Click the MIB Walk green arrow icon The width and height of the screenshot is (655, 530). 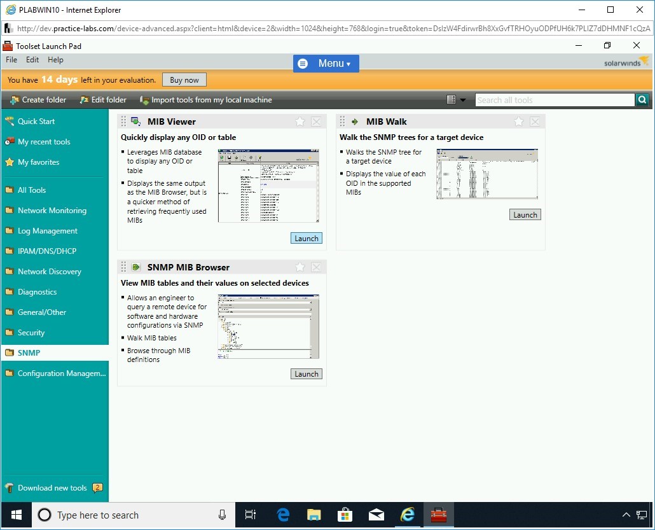tap(355, 122)
